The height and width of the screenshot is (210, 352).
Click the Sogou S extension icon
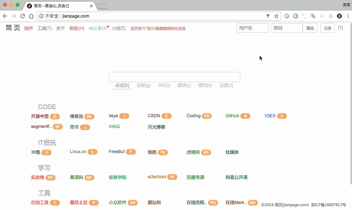[x=313, y=16]
